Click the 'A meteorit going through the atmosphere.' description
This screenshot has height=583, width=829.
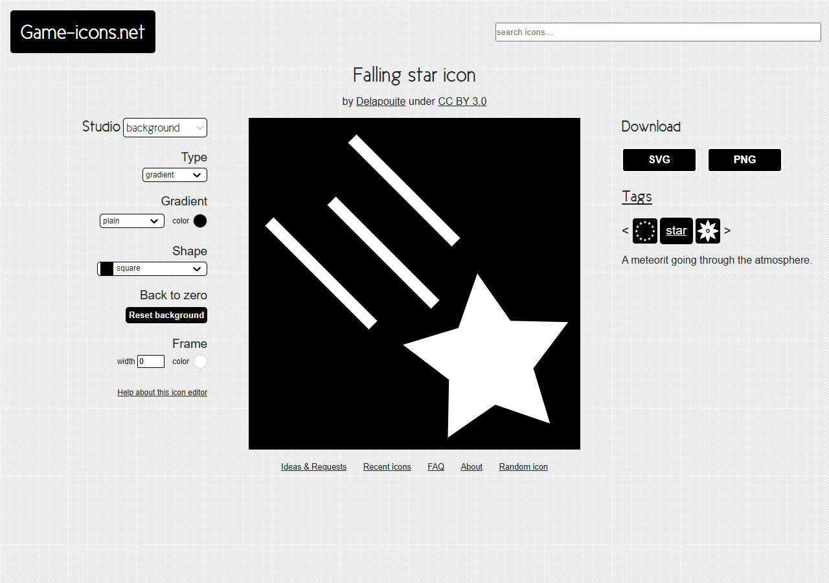(716, 260)
